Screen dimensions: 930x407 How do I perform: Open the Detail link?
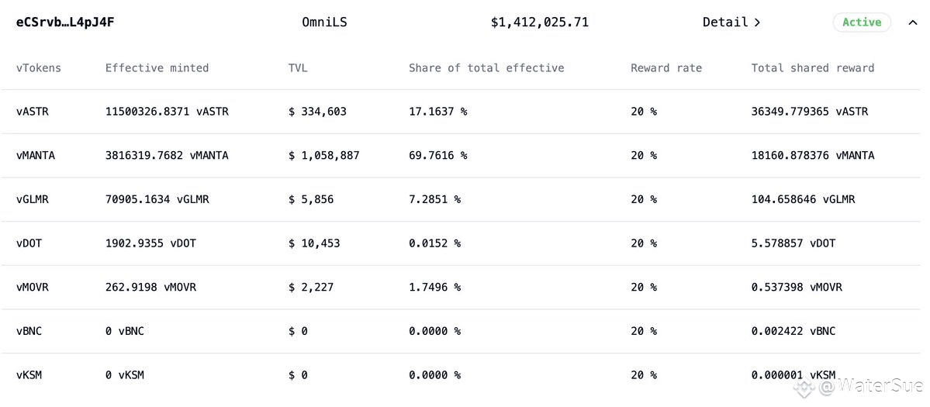pyautogui.click(x=725, y=22)
